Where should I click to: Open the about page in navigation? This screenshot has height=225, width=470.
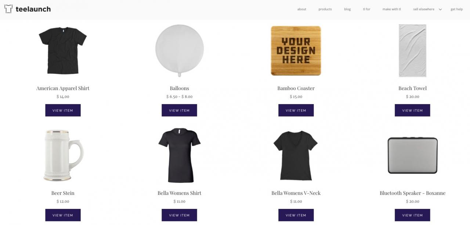pyautogui.click(x=302, y=9)
